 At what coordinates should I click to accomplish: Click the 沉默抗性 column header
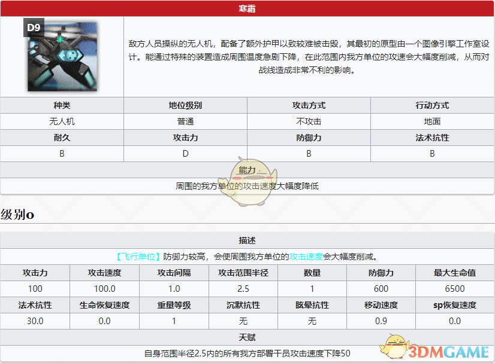click(x=243, y=305)
